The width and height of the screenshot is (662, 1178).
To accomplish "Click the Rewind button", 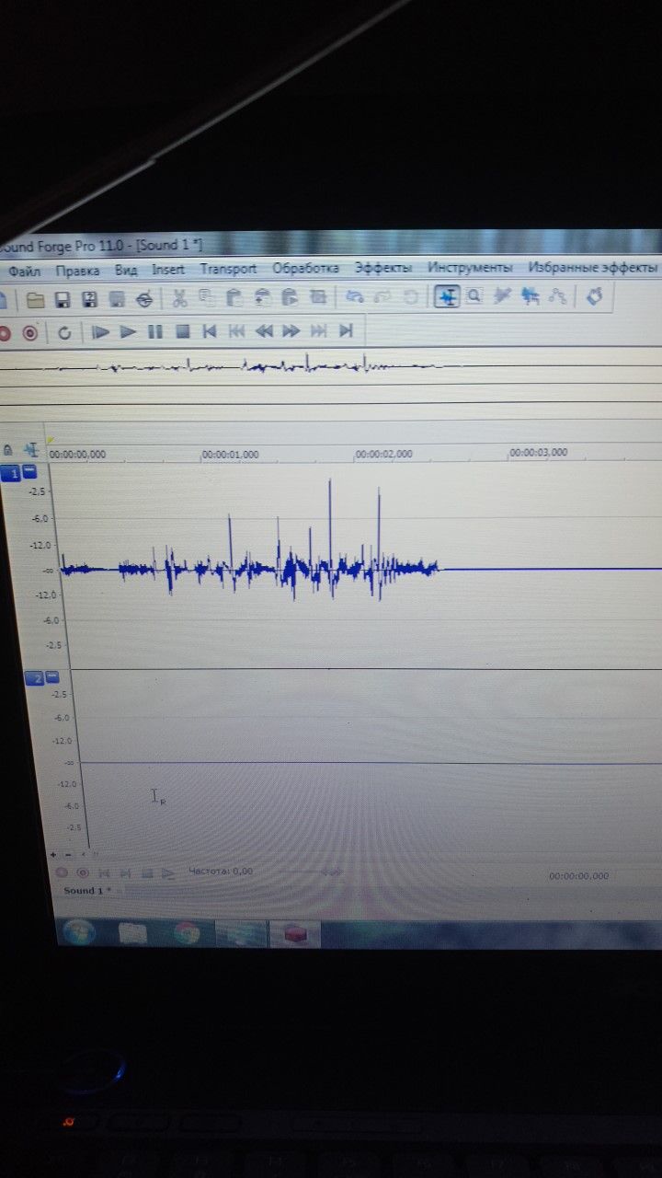I will (264, 330).
